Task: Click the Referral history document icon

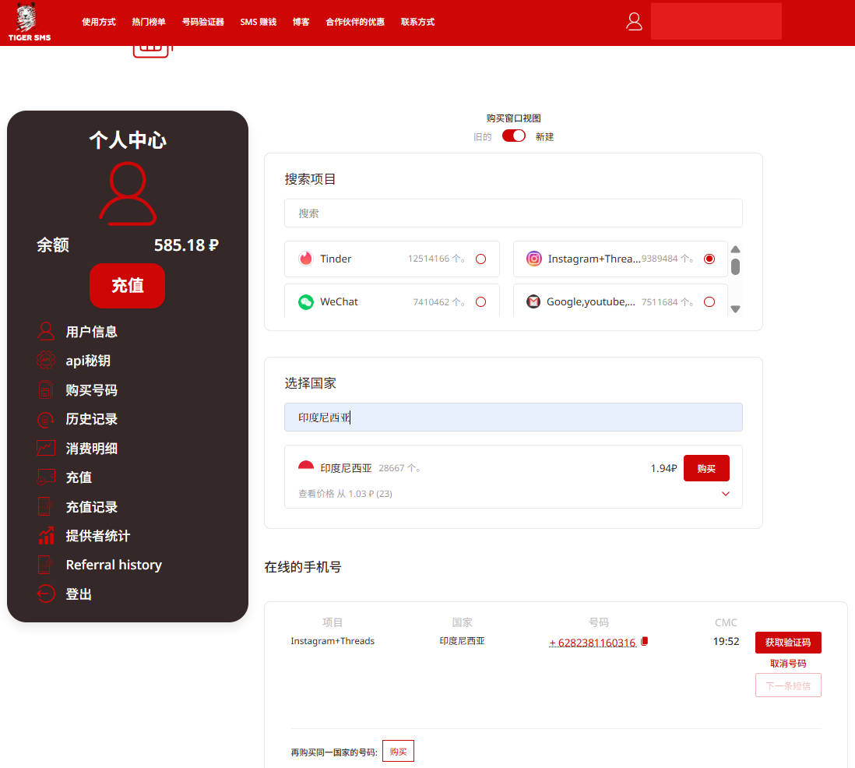Action: pos(46,565)
